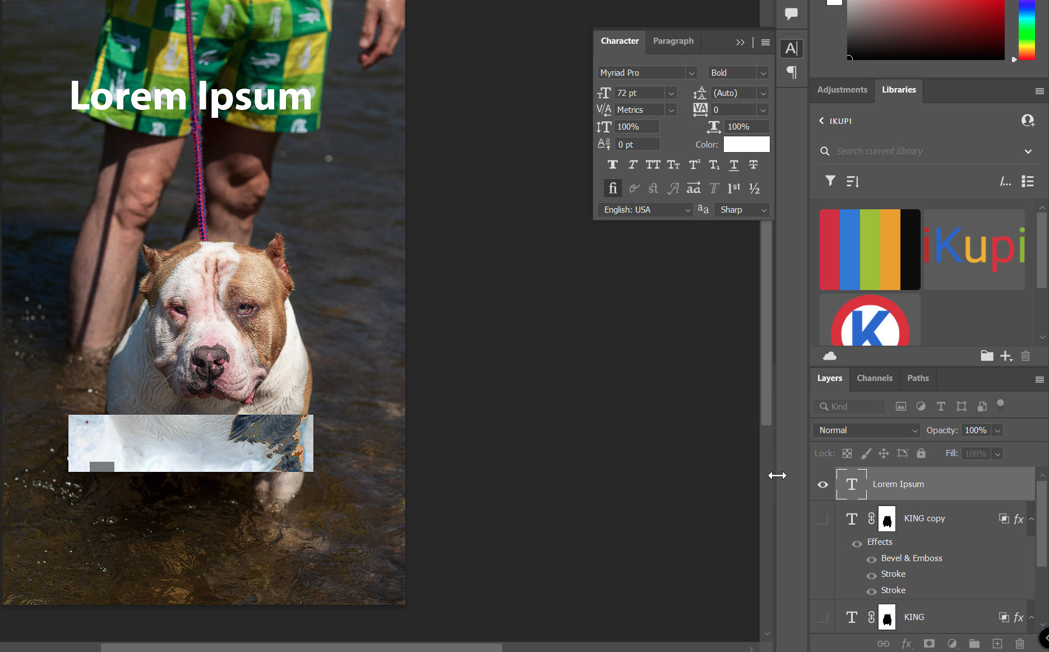Open the text Color swatch picker
Screen dimensions: 1049x652
pos(746,144)
